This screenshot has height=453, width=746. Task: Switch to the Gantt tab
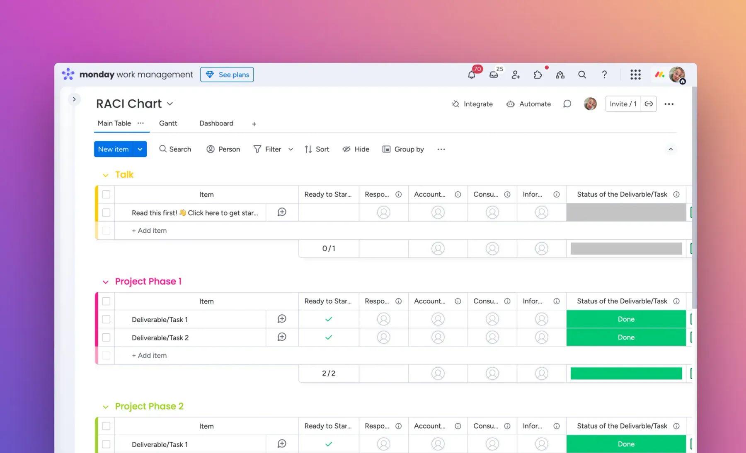click(x=168, y=123)
